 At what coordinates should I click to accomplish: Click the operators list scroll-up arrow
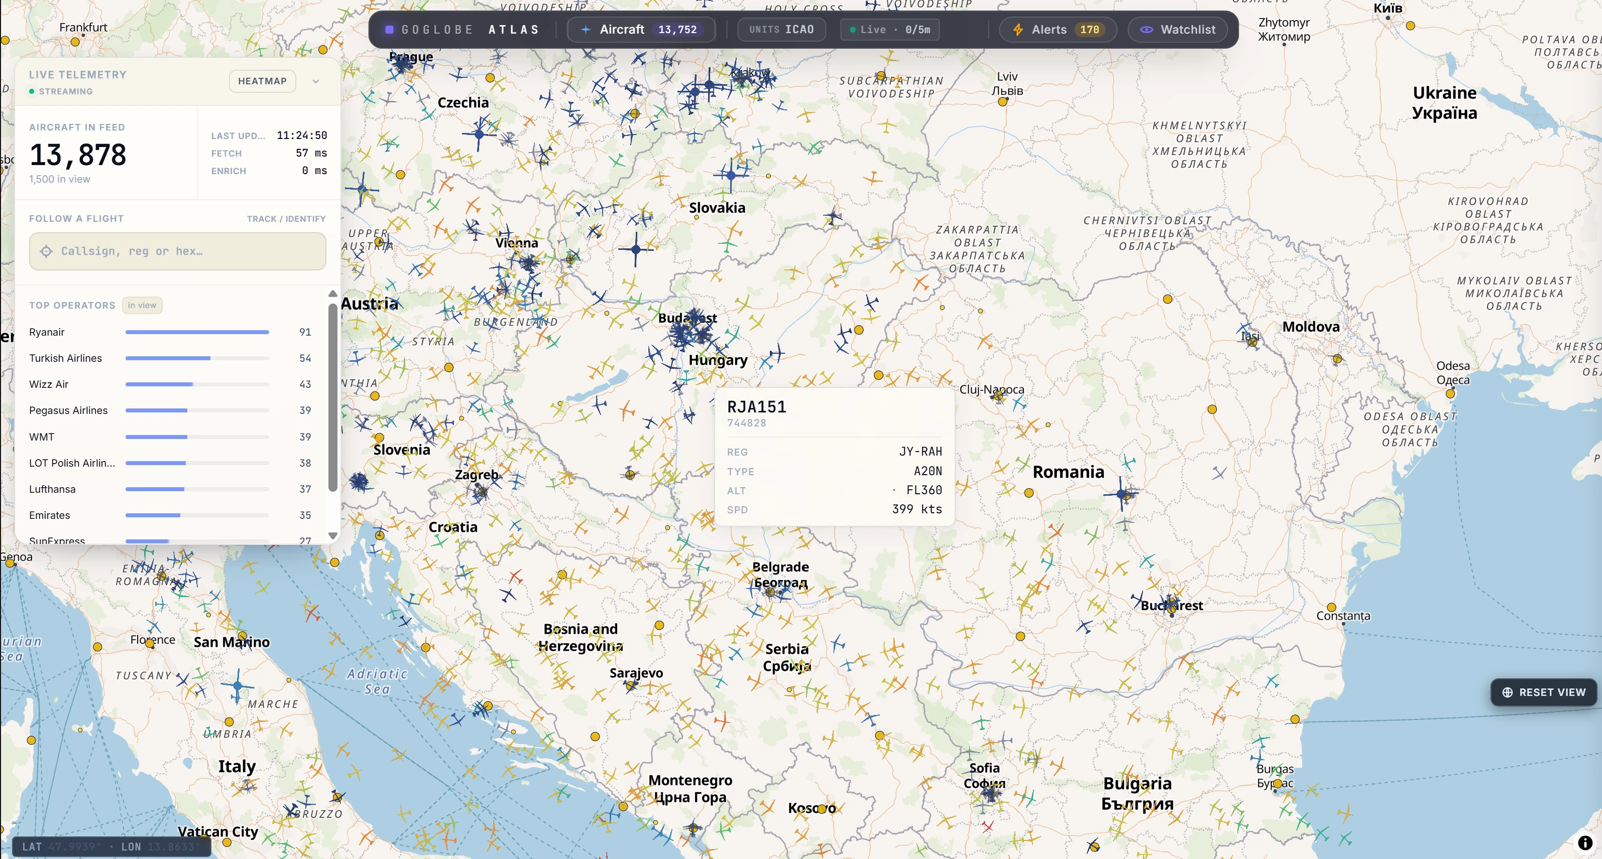333,294
